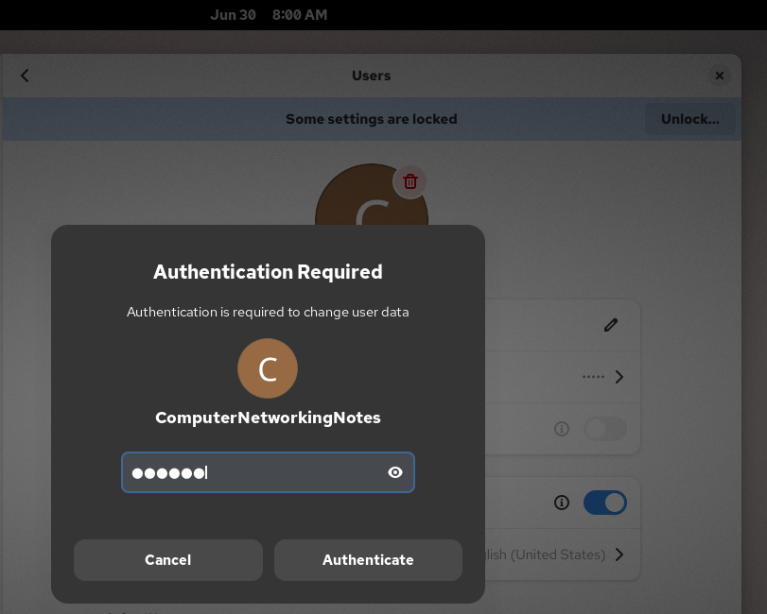The width and height of the screenshot is (767, 614).
Task: Click the ComputerNetworkingNotes user name
Action: click(x=268, y=418)
